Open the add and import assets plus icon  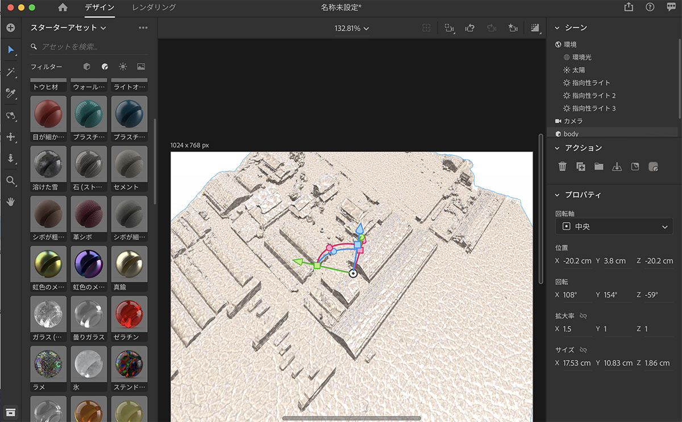pos(11,28)
